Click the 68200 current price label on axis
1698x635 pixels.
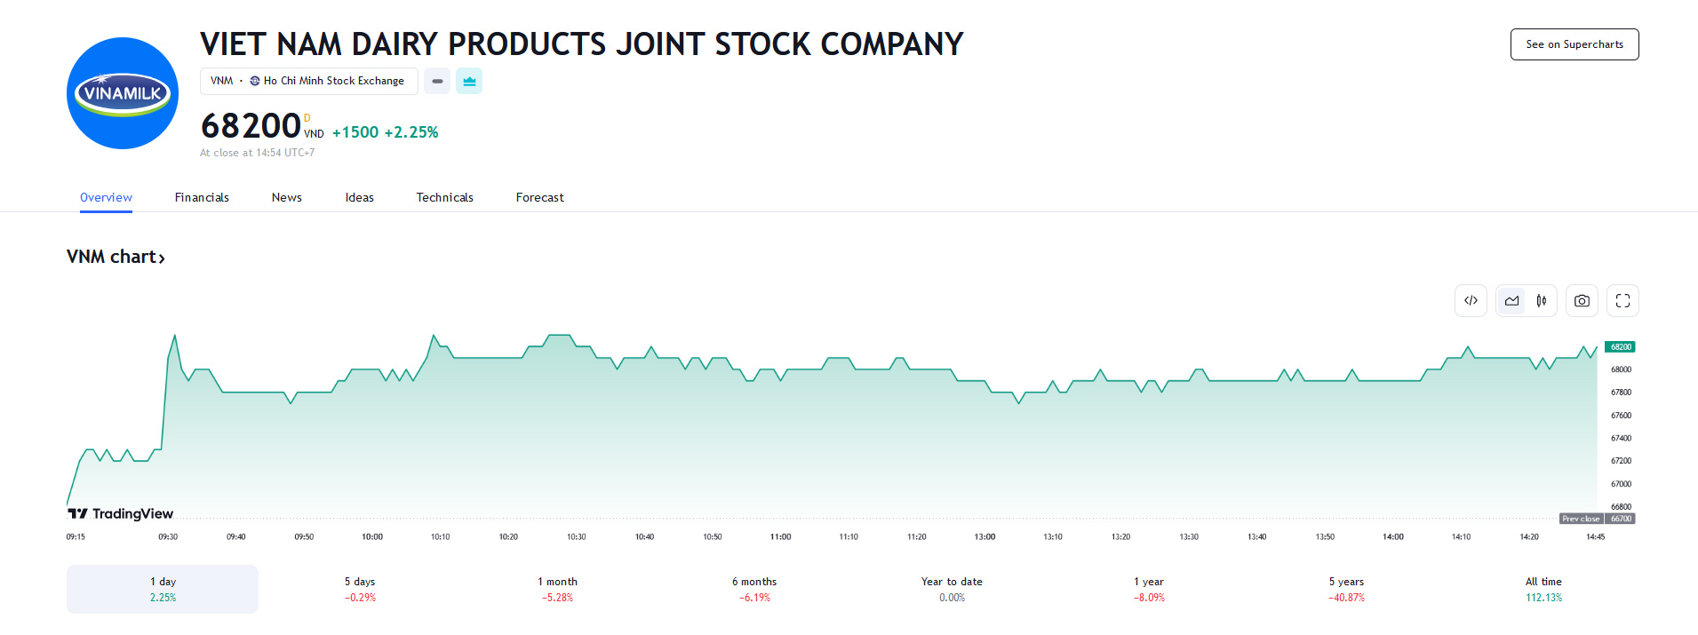tap(1620, 347)
